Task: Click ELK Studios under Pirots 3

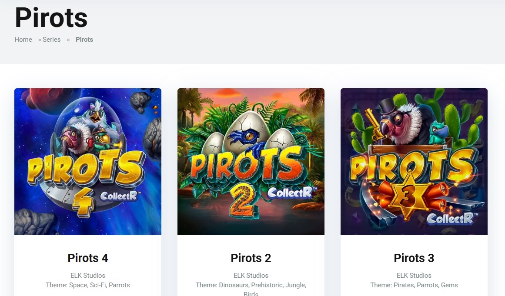Action: point(414,276)
